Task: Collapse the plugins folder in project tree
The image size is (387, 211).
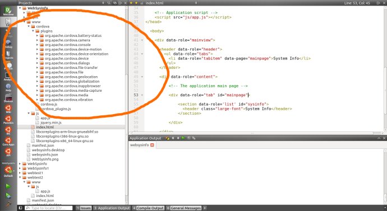Action: point(33,31)
